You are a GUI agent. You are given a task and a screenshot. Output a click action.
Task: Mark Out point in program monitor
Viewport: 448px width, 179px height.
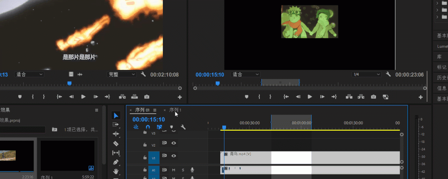pos(270,97)
